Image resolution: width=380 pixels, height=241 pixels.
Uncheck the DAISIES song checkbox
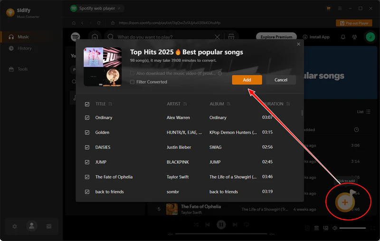pos(87,147)
